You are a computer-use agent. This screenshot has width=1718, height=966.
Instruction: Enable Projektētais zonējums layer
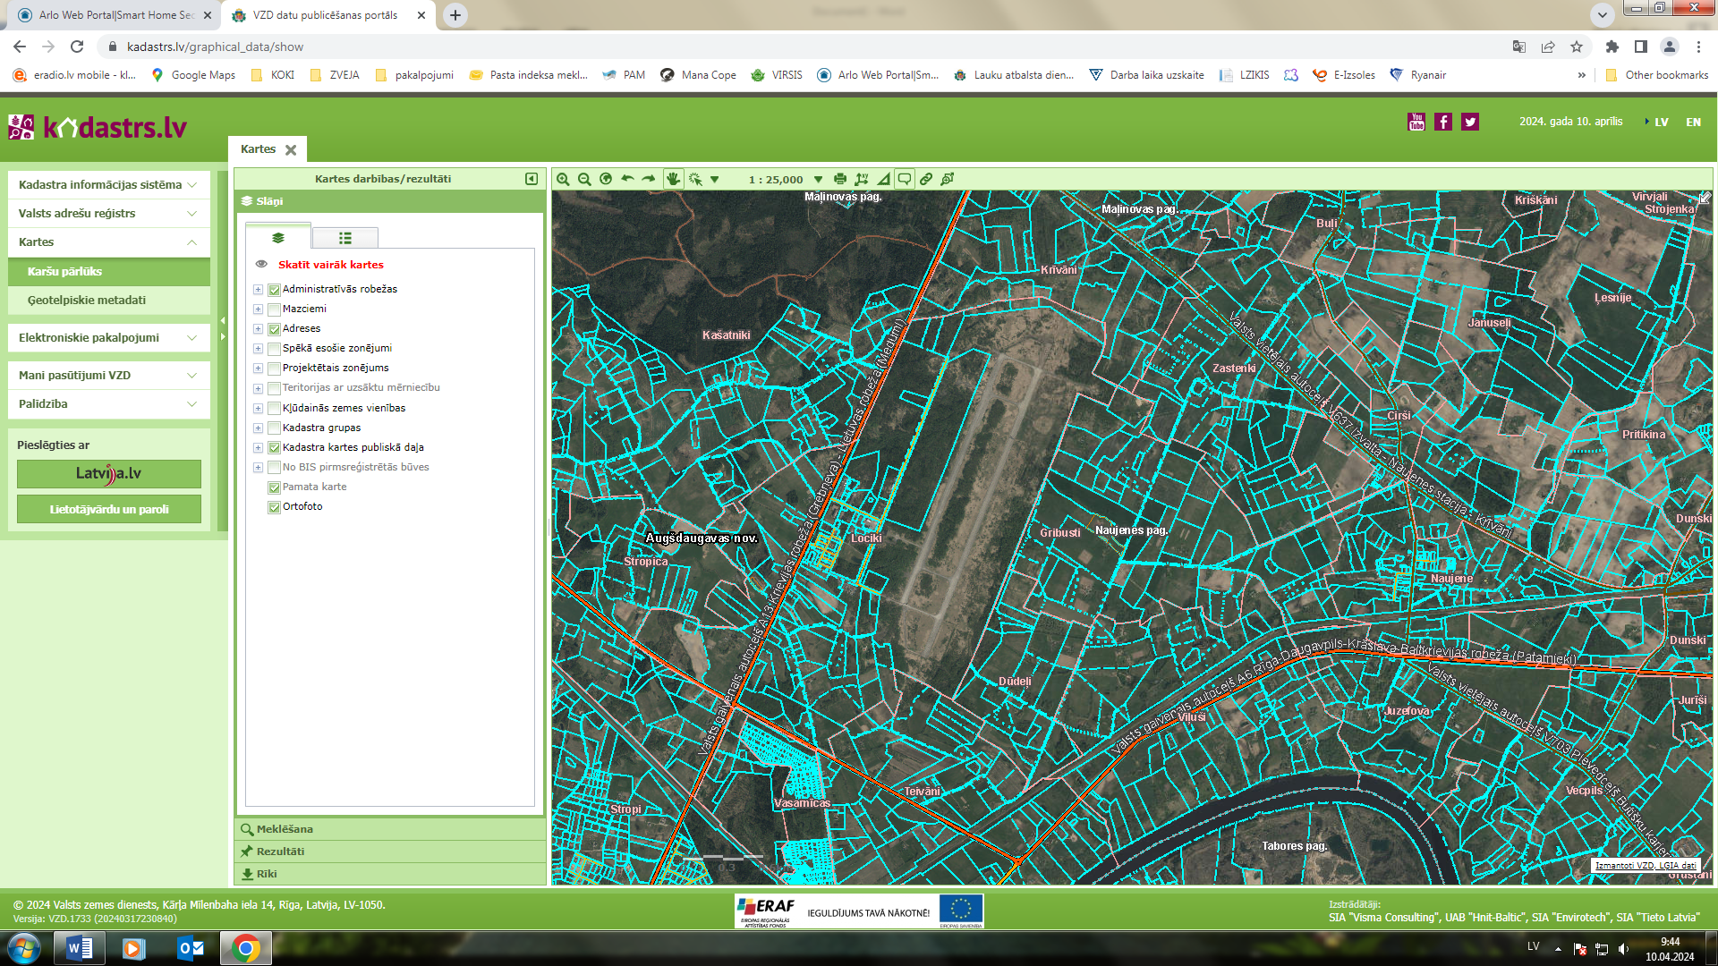pos(275,369)
